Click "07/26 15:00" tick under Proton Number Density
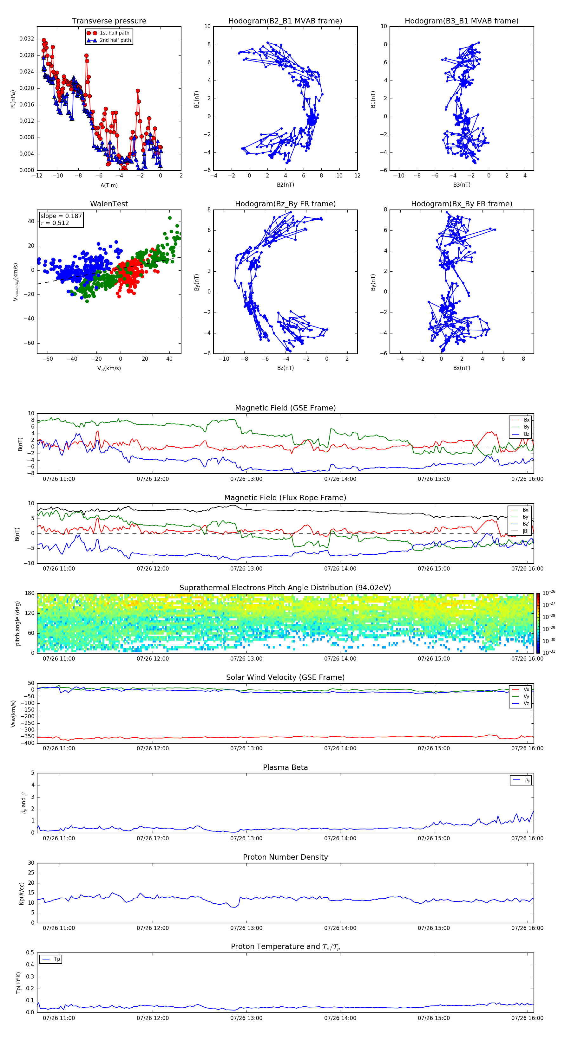571x1046 pixels. coord(434,928)
